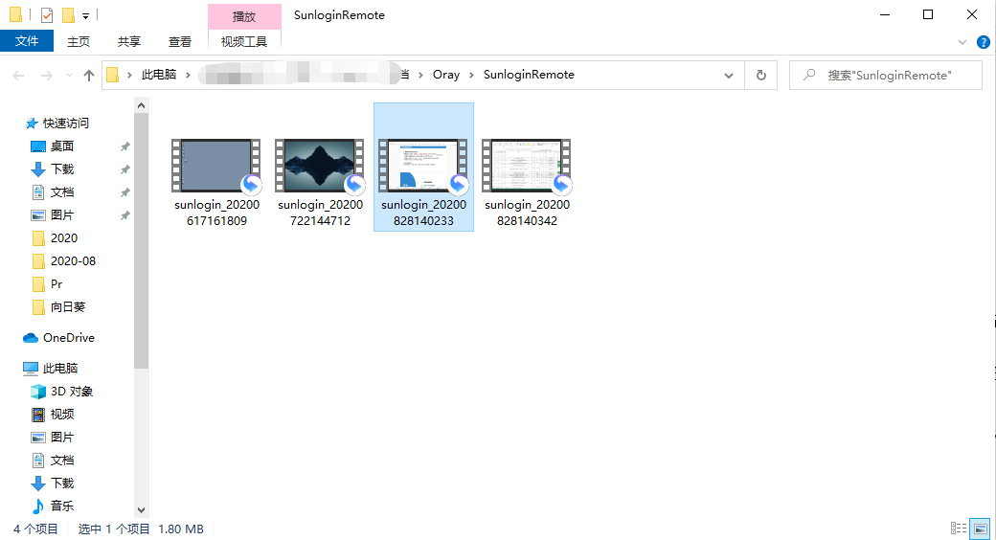Click the properties checkmark quick access icon
This screenshot has height=540, width=996.
[x=46, y=14]
